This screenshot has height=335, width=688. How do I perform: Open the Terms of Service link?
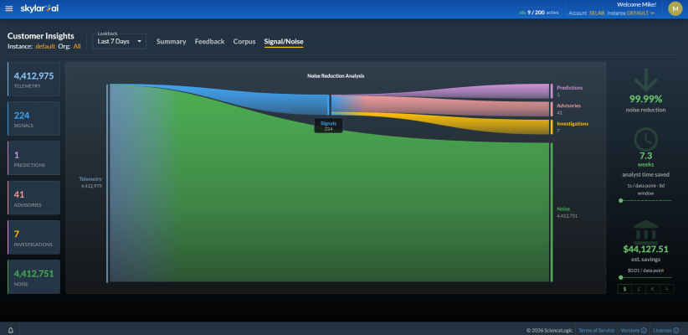pos(596,330)
